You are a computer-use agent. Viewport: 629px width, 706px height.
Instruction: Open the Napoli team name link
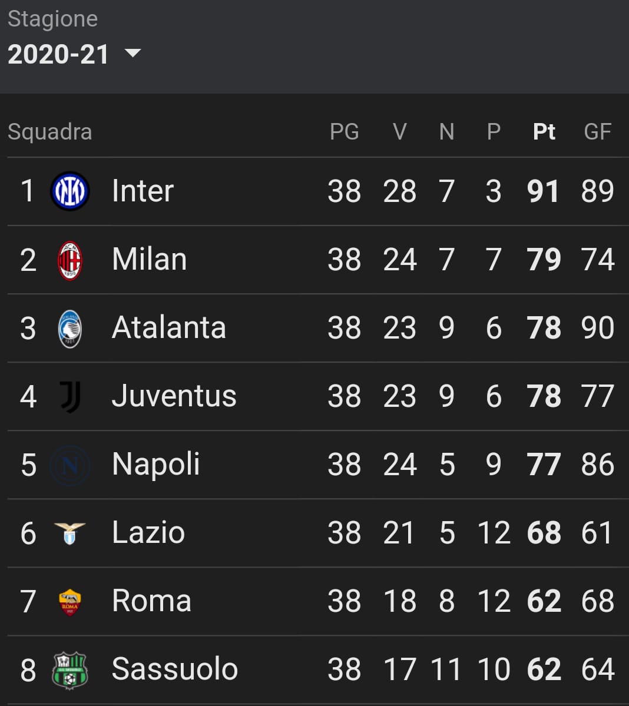point(156,465)
